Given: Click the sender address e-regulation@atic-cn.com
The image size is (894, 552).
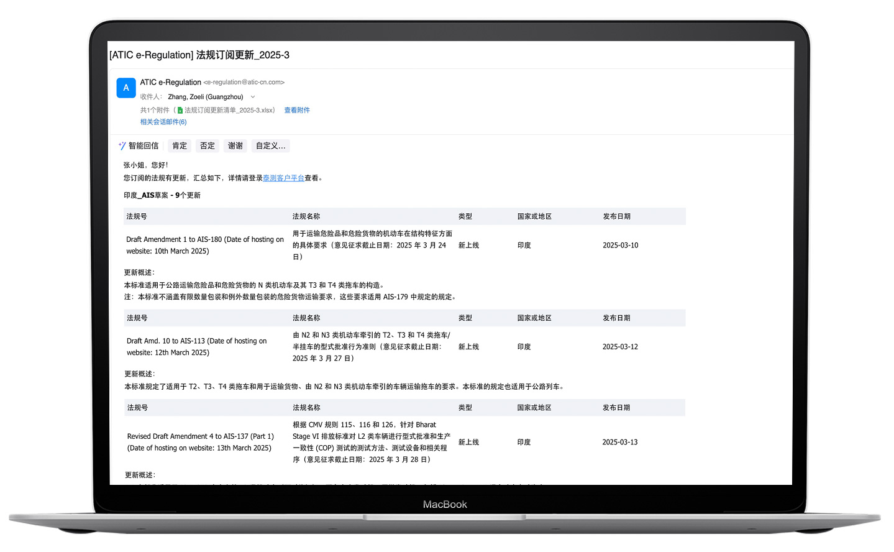Looking at the screenshot, I should [x=244, y=82].
